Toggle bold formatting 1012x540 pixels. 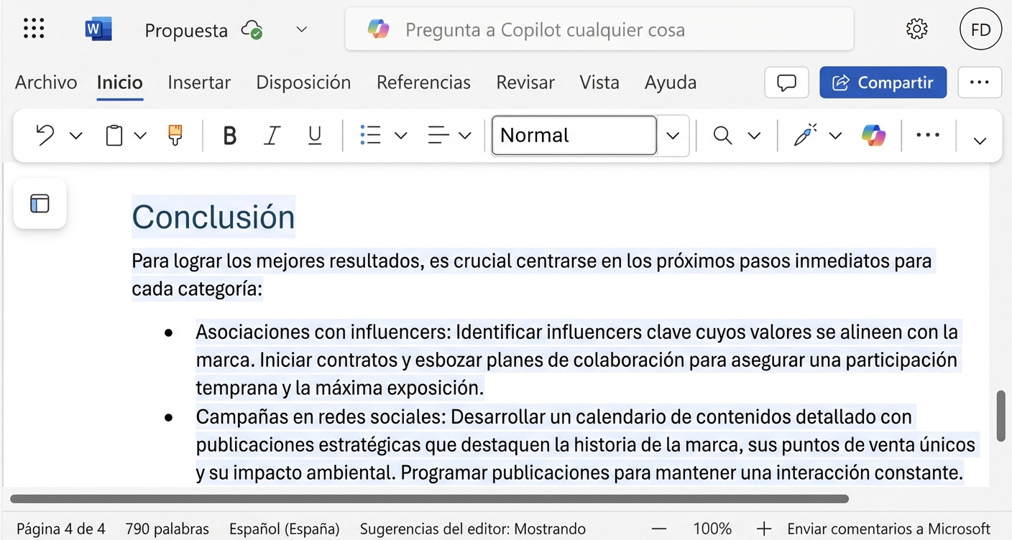(229, 135)
